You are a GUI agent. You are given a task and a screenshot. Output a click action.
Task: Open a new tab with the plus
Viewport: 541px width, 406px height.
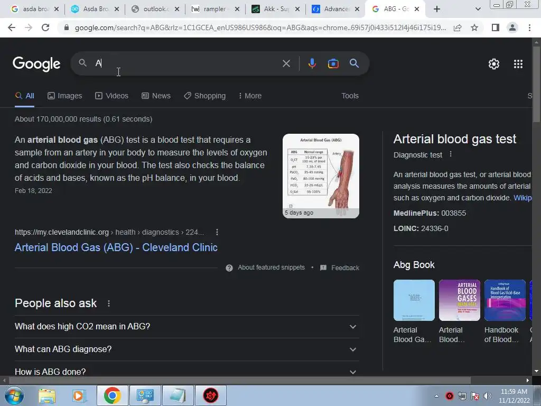click(437, 9)
